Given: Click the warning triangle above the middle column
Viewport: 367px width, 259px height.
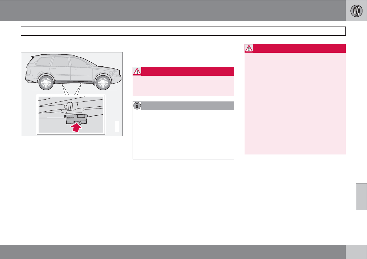Looking at the screenshot, I should (x=137, y=72).
